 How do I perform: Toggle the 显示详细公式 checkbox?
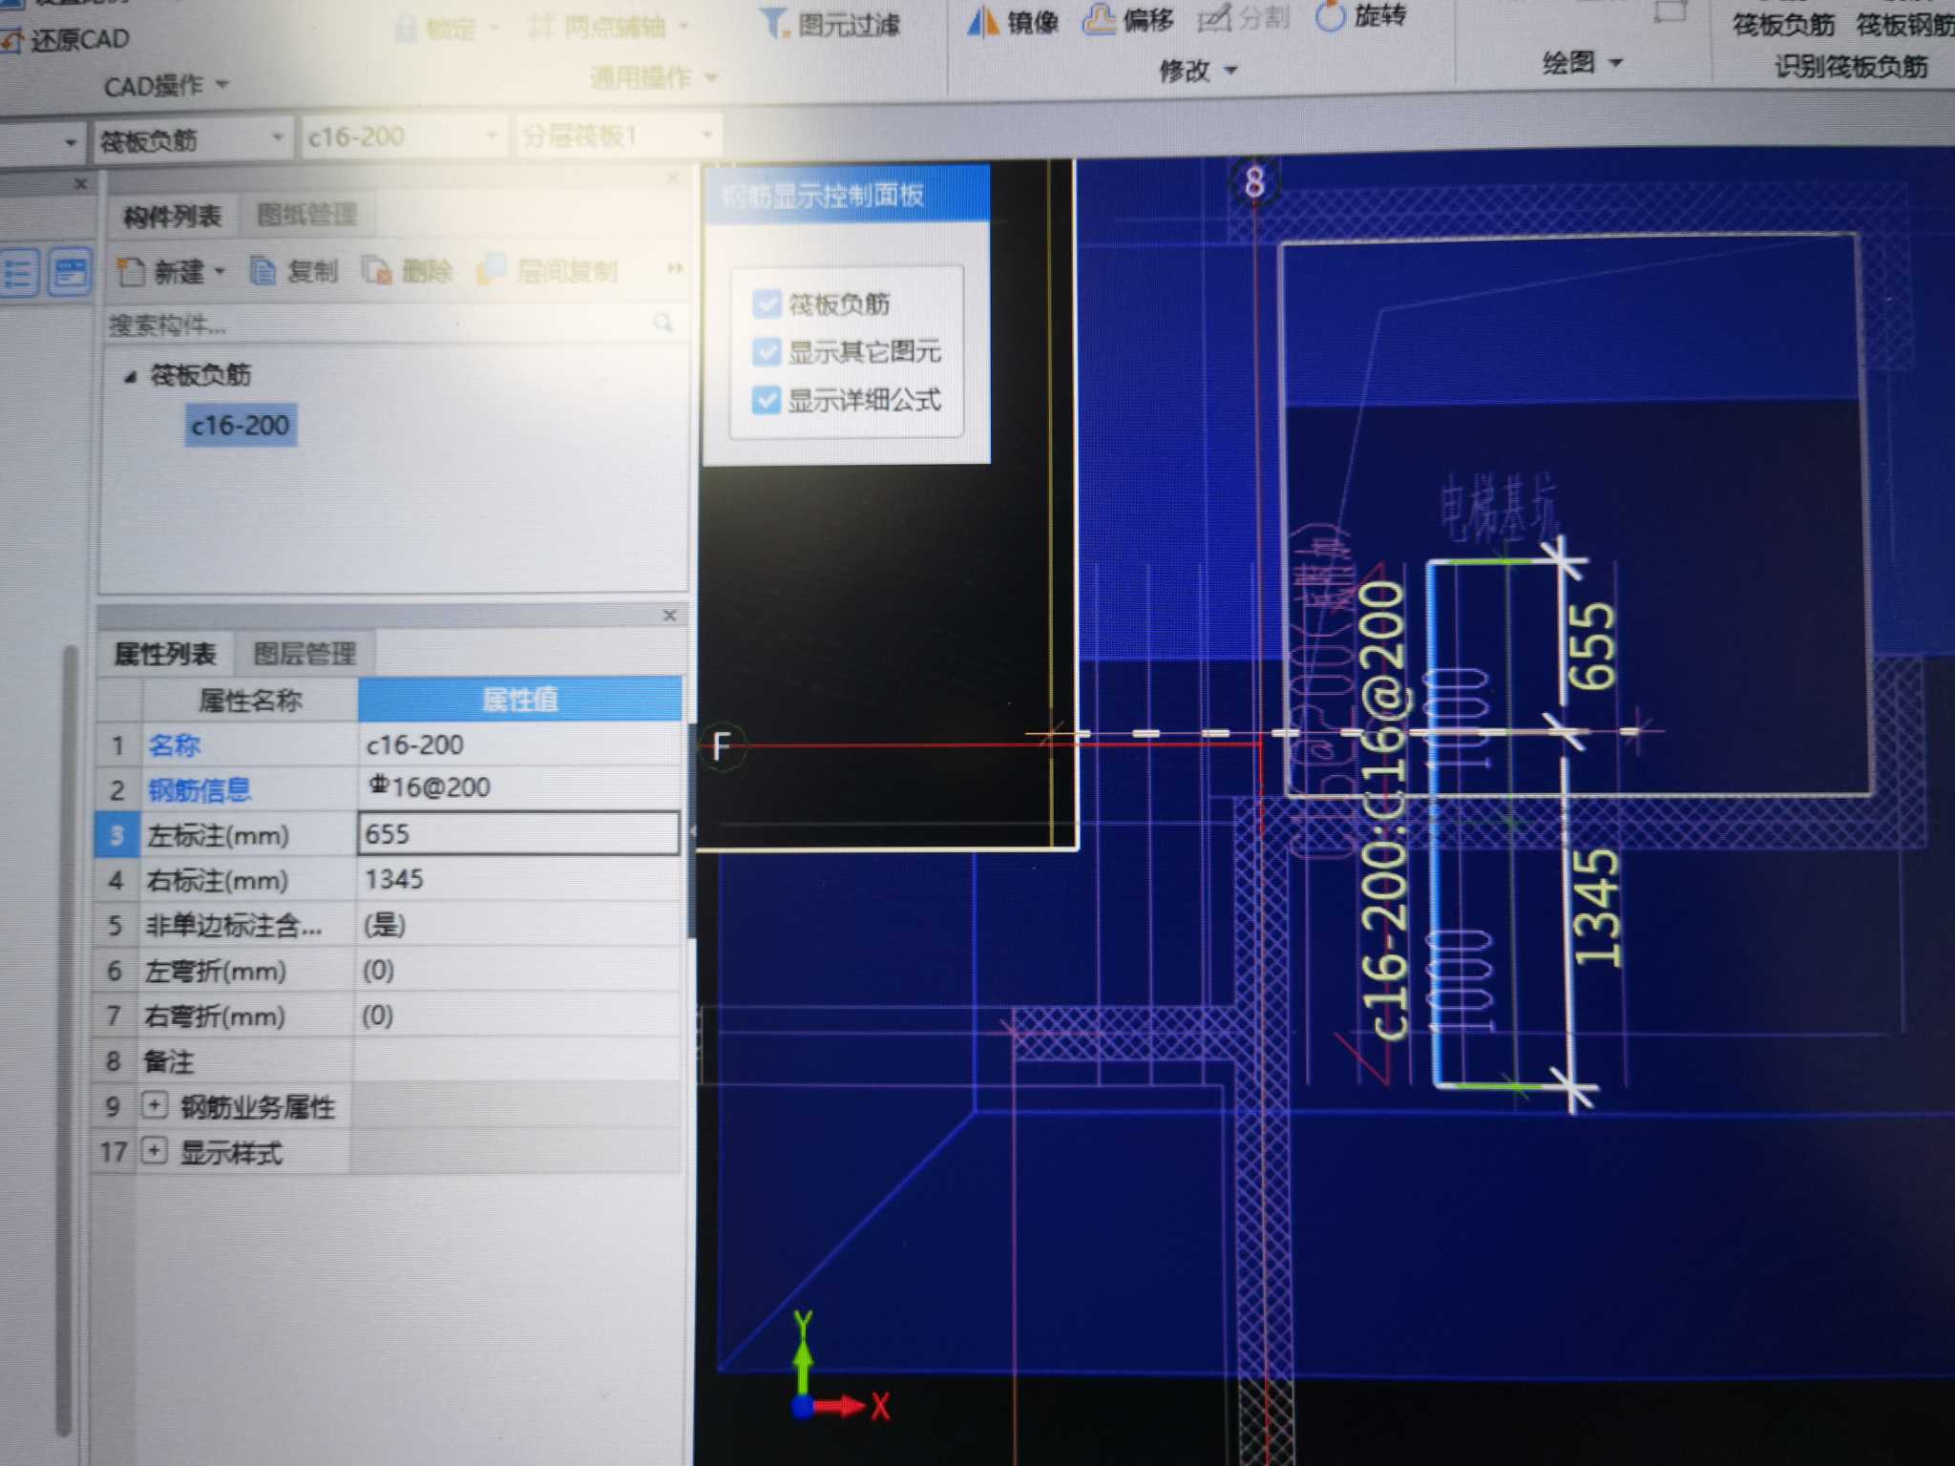click(x=767, y=399)
